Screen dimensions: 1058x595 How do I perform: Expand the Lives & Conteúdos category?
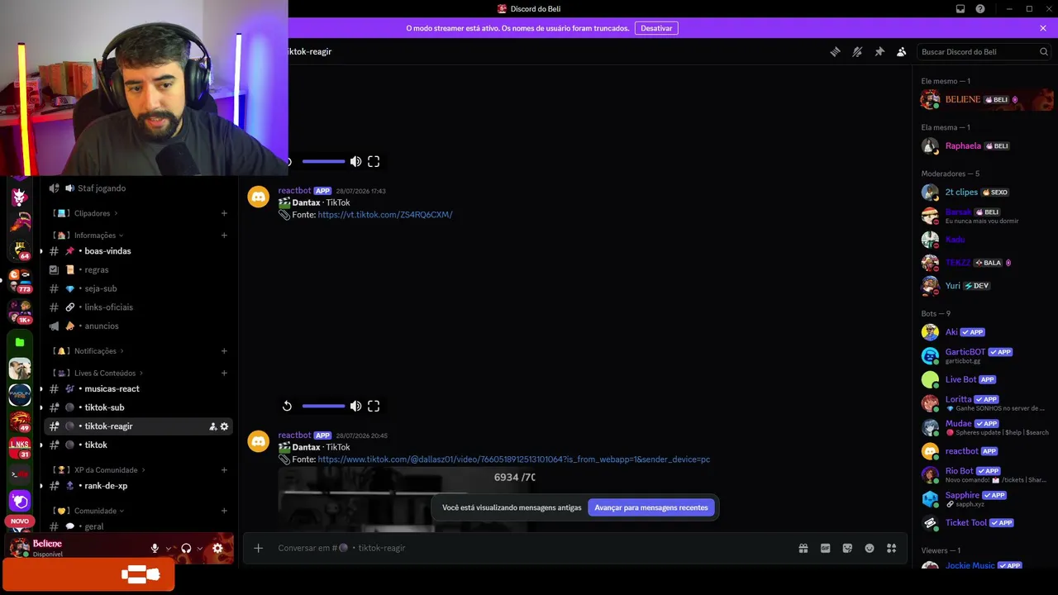click(98, 374)
